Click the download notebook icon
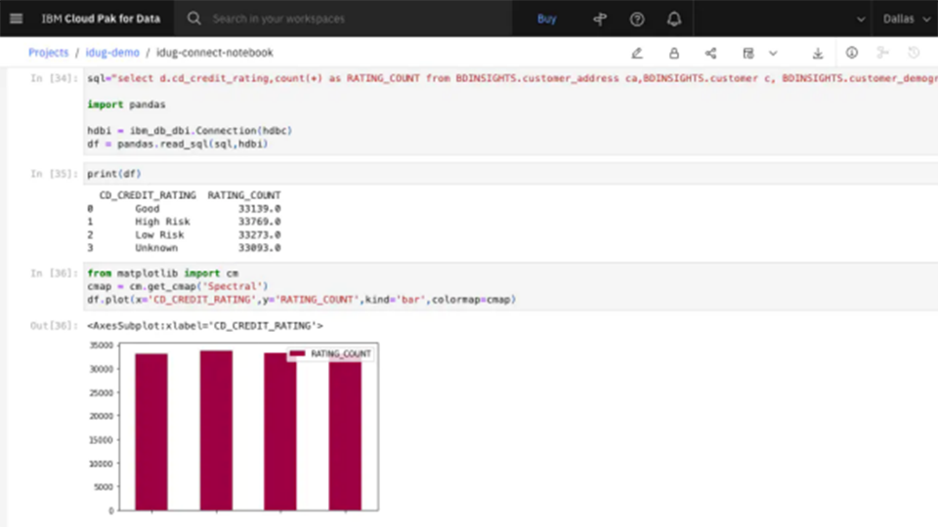 coord(818,53)
